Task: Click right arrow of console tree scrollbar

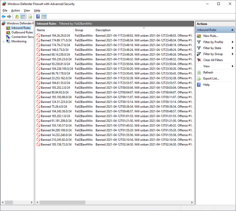Action: coord(32,202)
